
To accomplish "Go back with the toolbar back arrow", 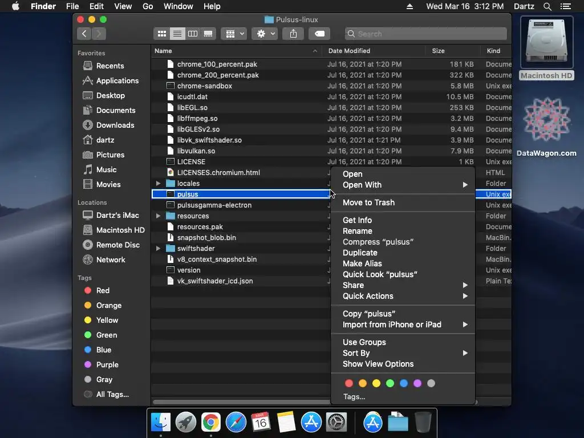I will (84, 34).
